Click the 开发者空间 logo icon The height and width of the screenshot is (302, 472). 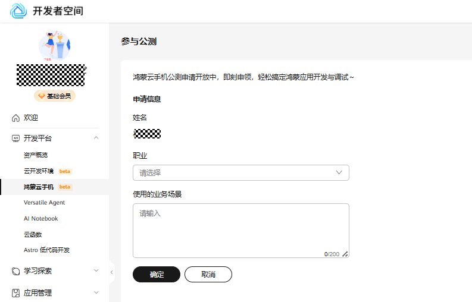click(18, 11)
